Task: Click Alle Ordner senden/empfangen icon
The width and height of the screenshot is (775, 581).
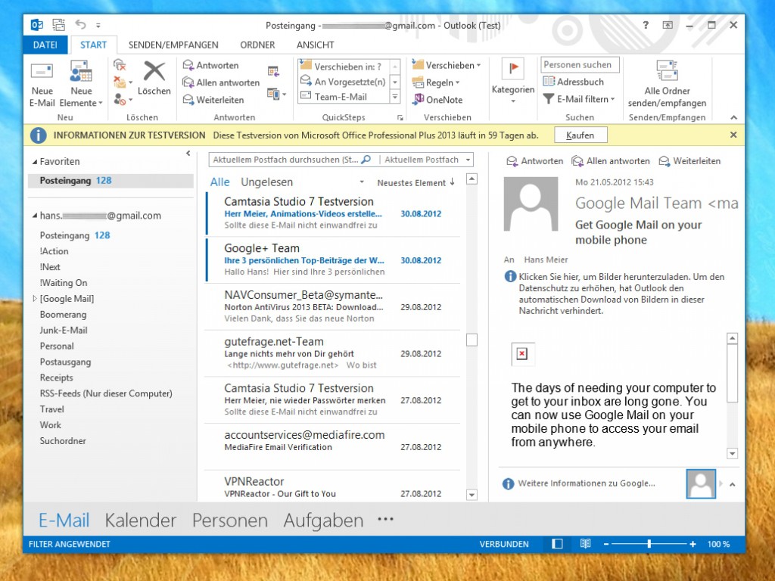Action: click(667, 71)
